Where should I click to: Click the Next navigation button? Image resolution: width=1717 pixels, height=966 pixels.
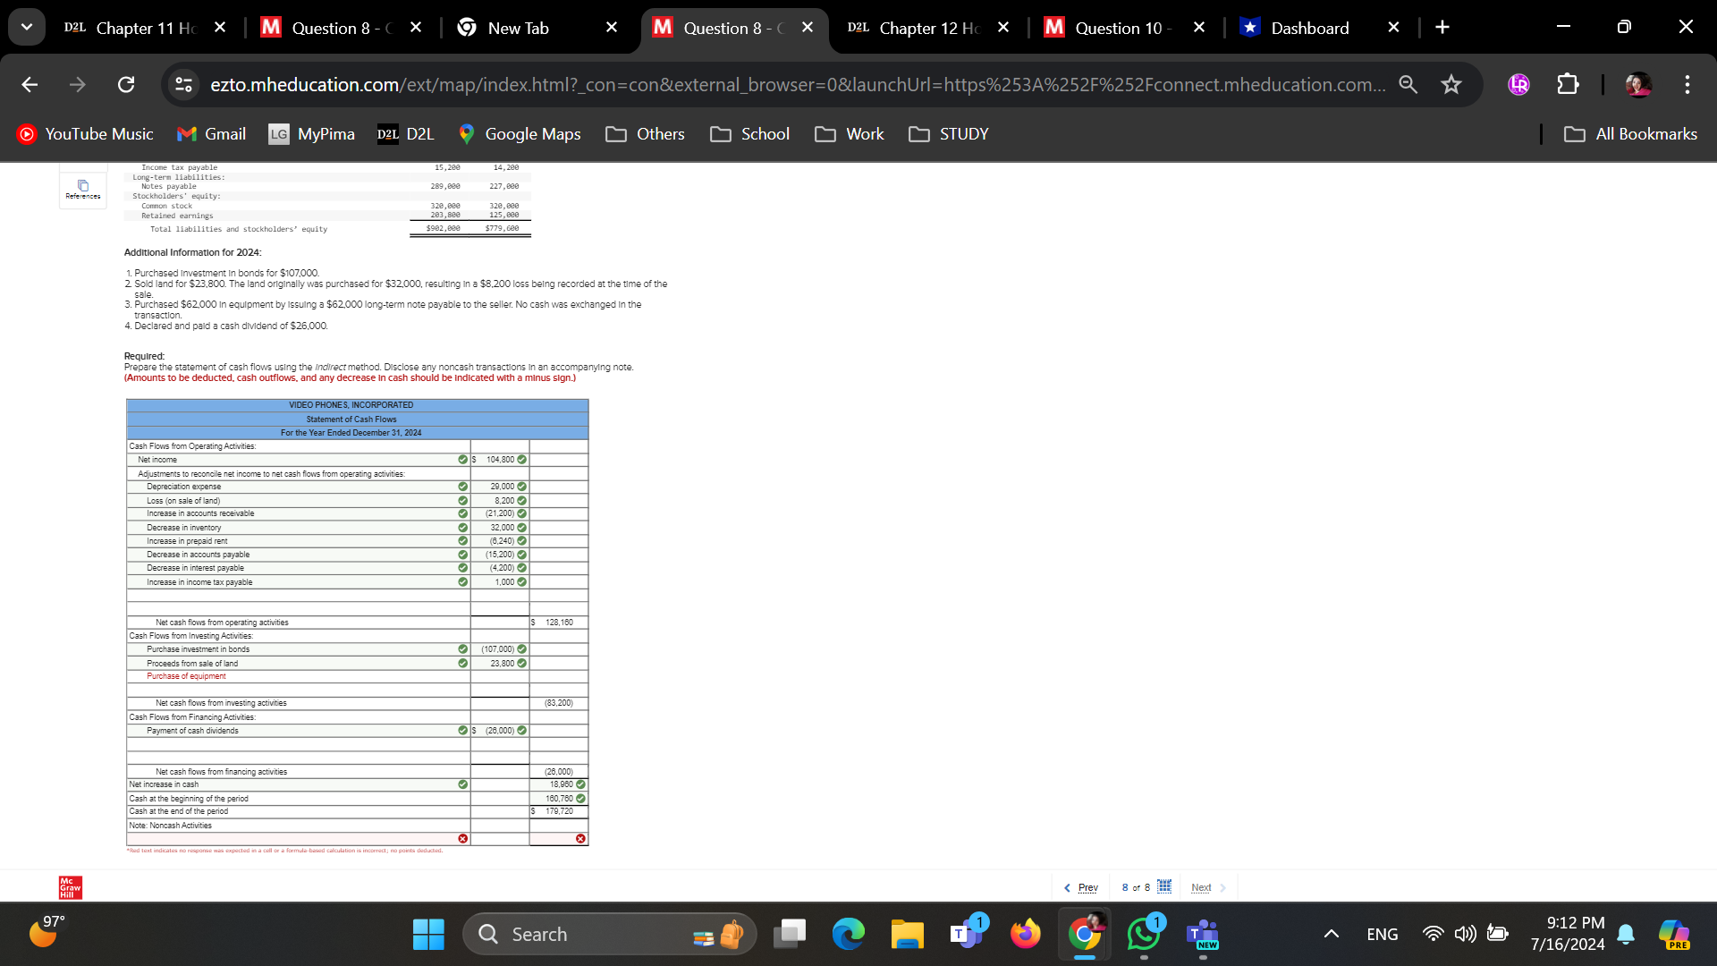(1201, 887)
